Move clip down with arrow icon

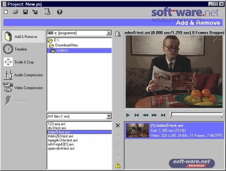pyautogui.click(x=118, y=145)
